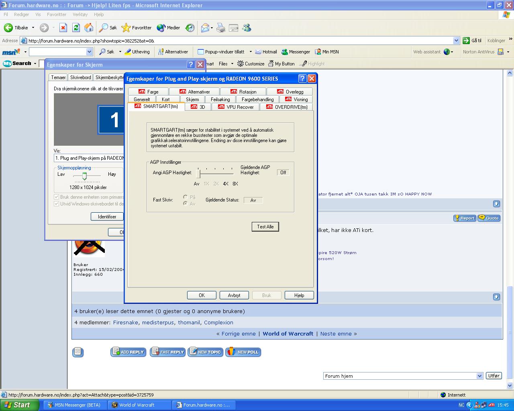
Task: Open the Medier media button
Action: 168,28
